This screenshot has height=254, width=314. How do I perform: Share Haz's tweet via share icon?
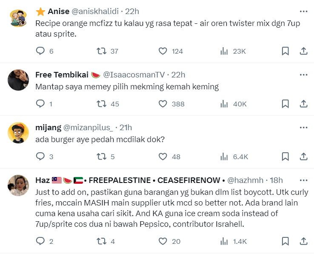tap(304, 241)
